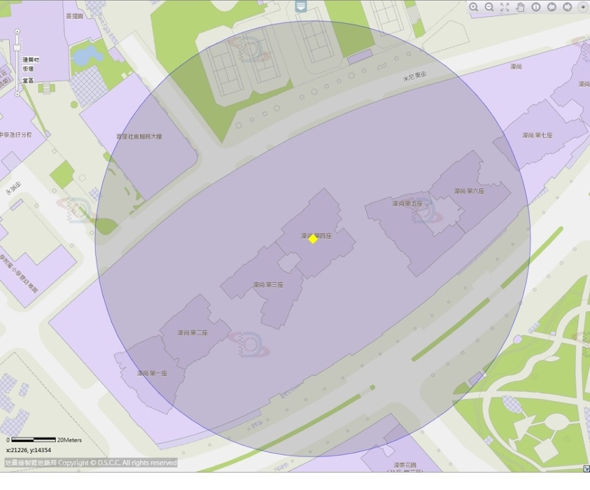This screenshot has height=490, width=590.
Task: Click the zoom slider handle
Action: 17,47
